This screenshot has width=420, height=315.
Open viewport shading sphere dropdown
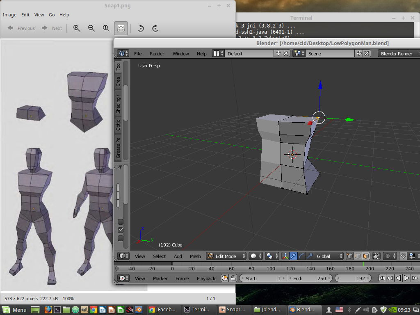pos(256,256)
